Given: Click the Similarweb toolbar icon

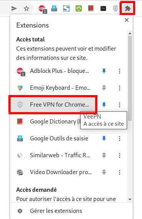Looking at the screenshot, I should [66, 8].
